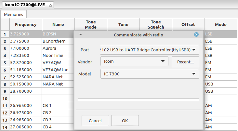Sort by the Frequency column header
Image resolution: width=238 pixels, height=131 pixels.
[26, 24]
